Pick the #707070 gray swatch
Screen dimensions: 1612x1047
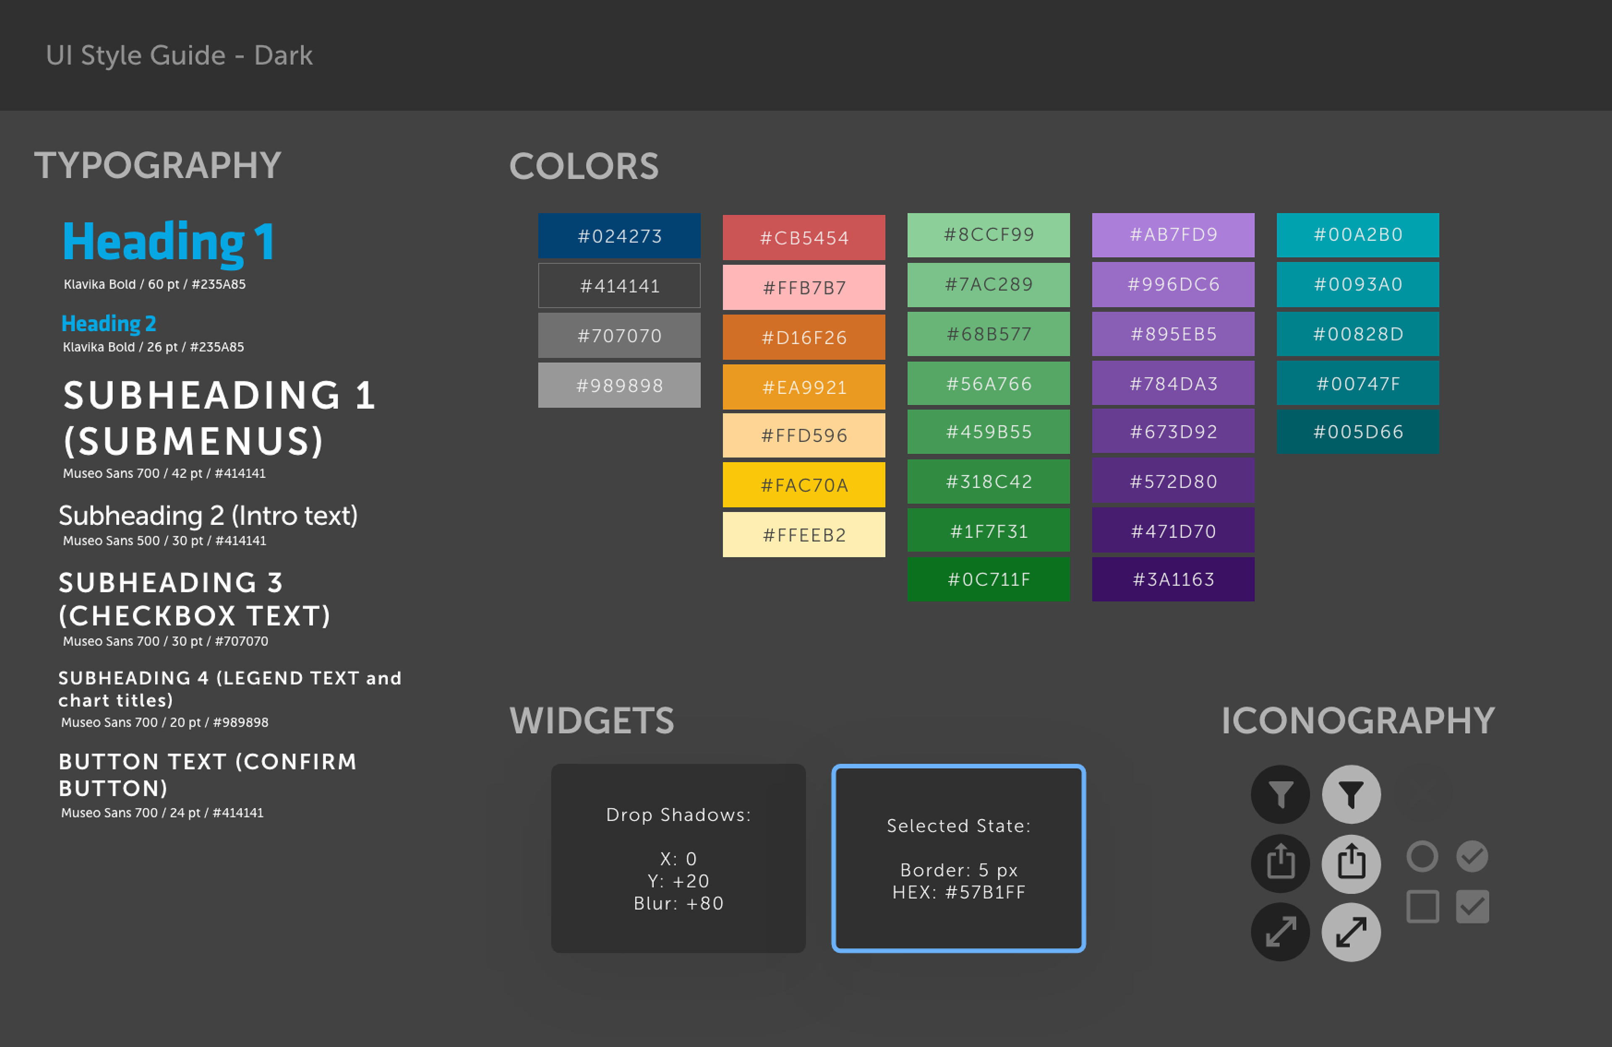tap(619, 335)
